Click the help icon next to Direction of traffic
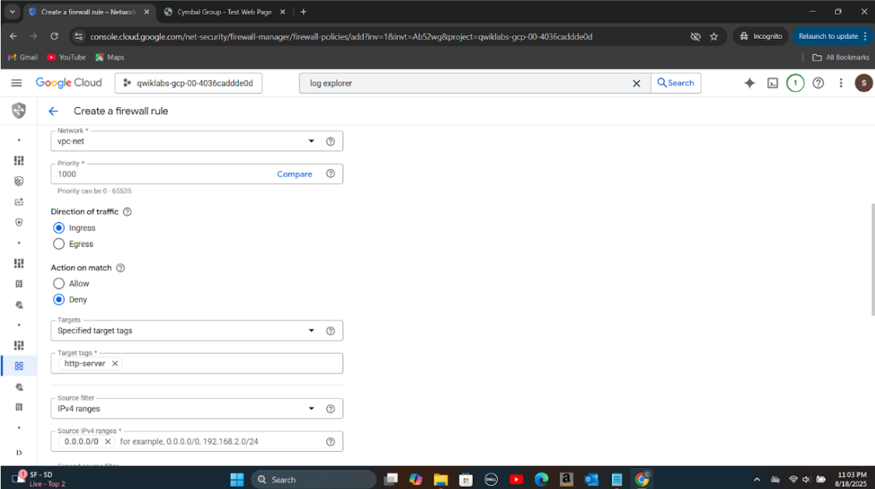Screen dimensions: 875x489 127,212
